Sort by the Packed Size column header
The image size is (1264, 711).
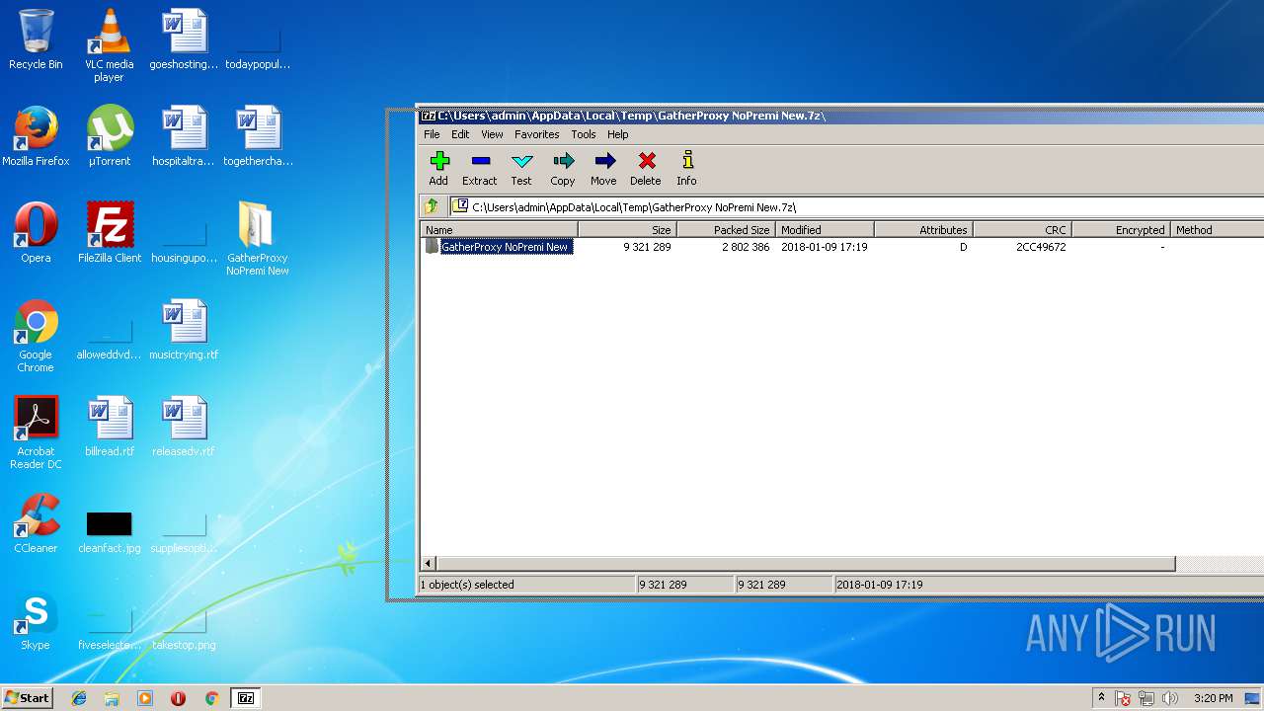click(x=726, y=230)
